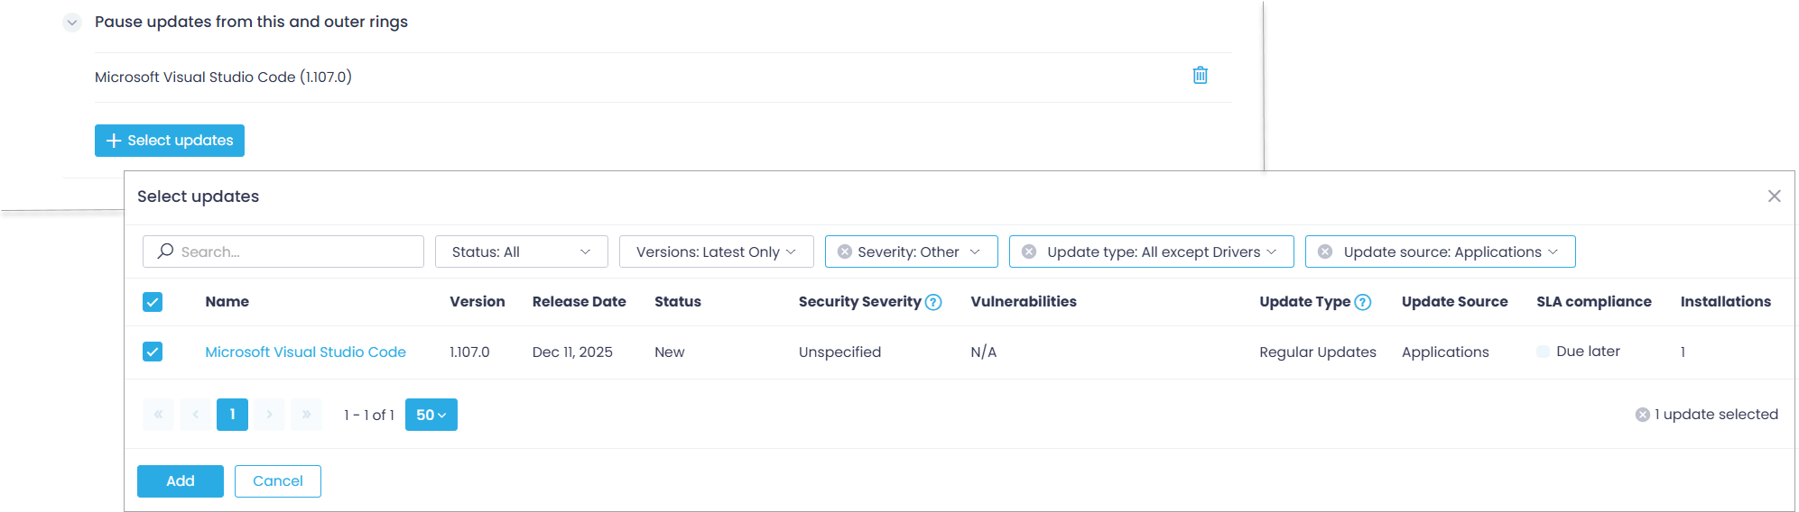Viewport: 1799px width, 512px height.
Task: Uncheck the Microsoft Visual Studio Code row checkbox
Action: (153, 352)
